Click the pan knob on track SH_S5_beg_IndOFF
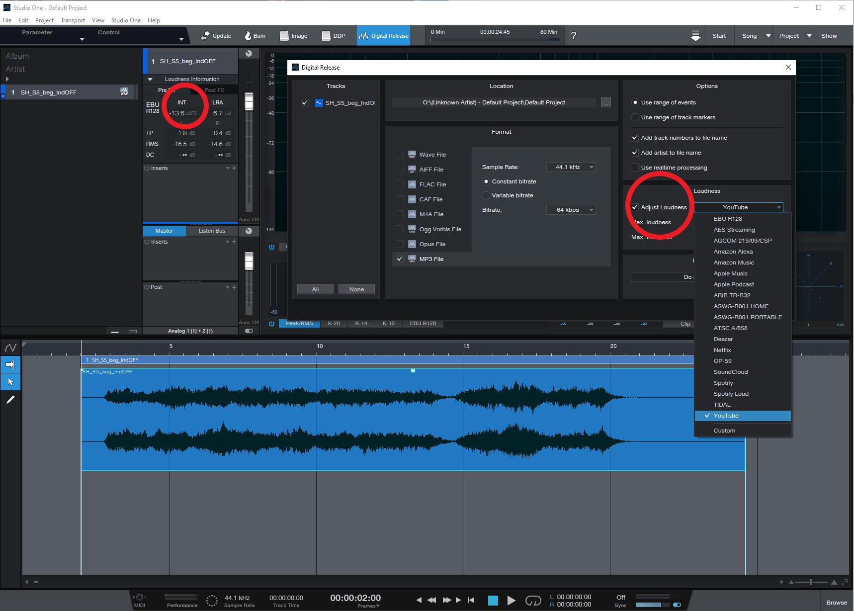This screenshot has height=611, width=854. (249, 54)
